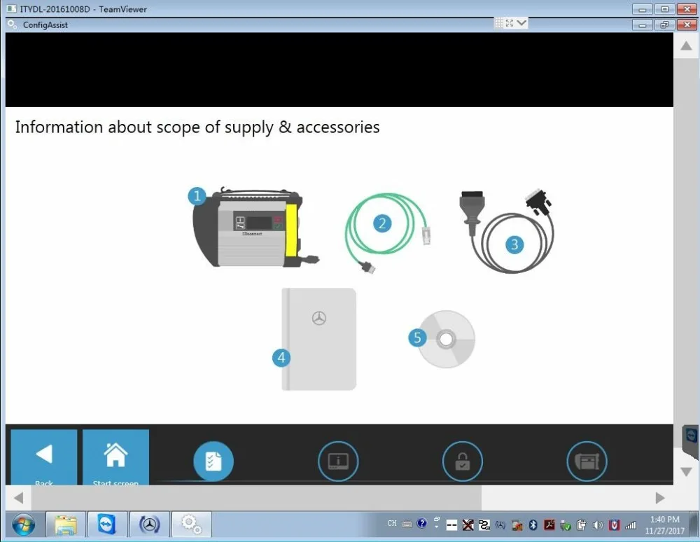Open the volume speaker tray icon
The width and height of the screenshot is (700, 542).
tap(598, 525)
